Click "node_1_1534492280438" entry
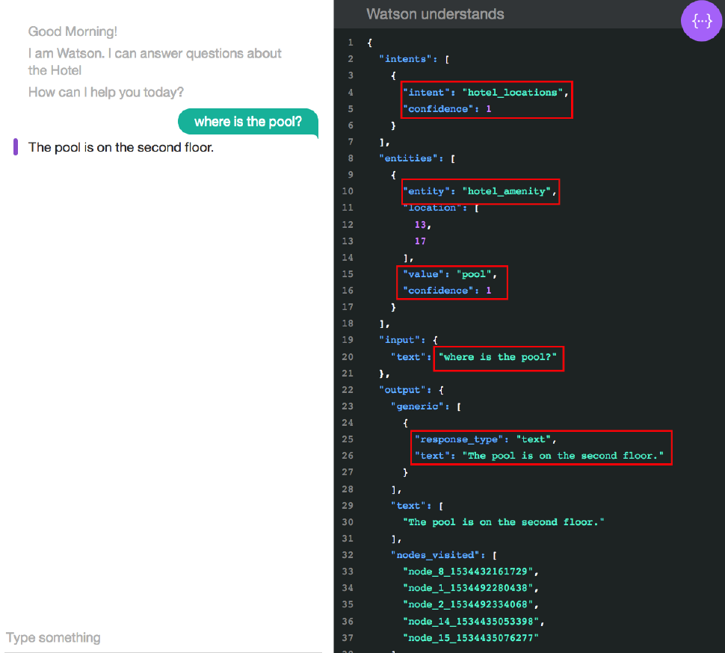Screen dimensions: 725x653 (468, 588)
